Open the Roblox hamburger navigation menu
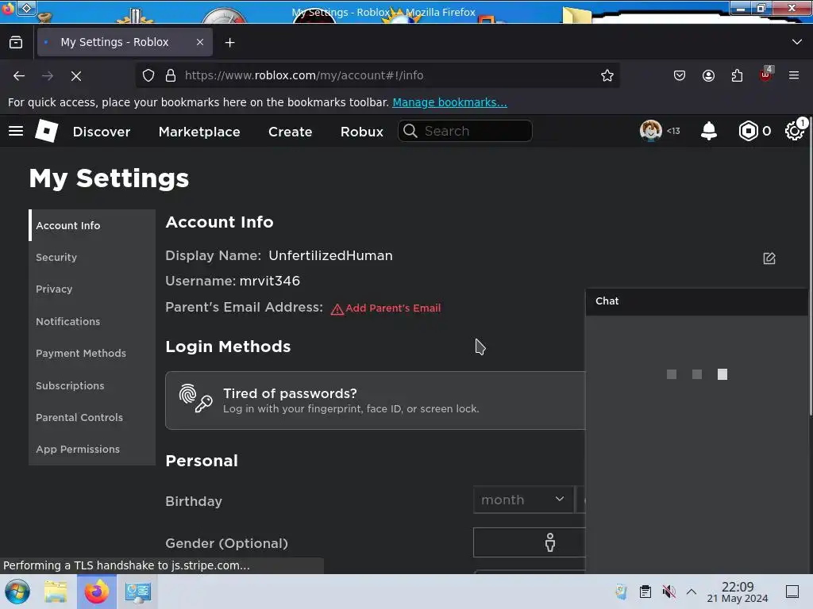This screenshot has height=609, width=813. pyautogui.click(x=16, y=131)
